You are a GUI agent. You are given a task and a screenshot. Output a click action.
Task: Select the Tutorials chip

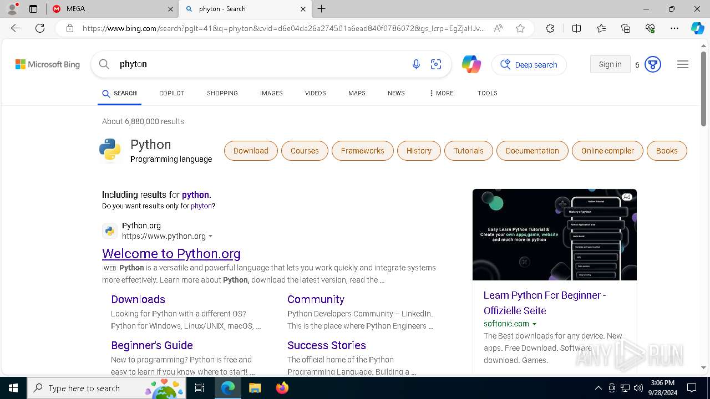point(469,151)
